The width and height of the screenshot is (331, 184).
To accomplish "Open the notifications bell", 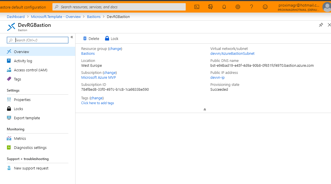I will tap(224, 7).
